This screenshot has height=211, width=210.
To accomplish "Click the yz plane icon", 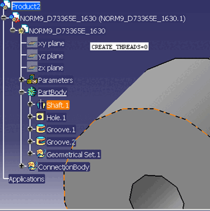I will (x=32, y=54).
